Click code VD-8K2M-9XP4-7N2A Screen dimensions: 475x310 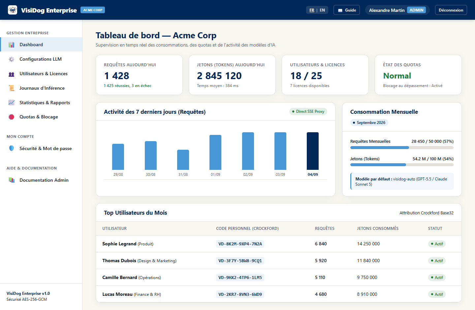[240, 244]
